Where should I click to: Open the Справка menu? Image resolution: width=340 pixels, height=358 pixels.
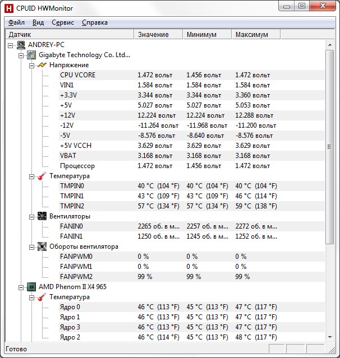coord(94,22)
